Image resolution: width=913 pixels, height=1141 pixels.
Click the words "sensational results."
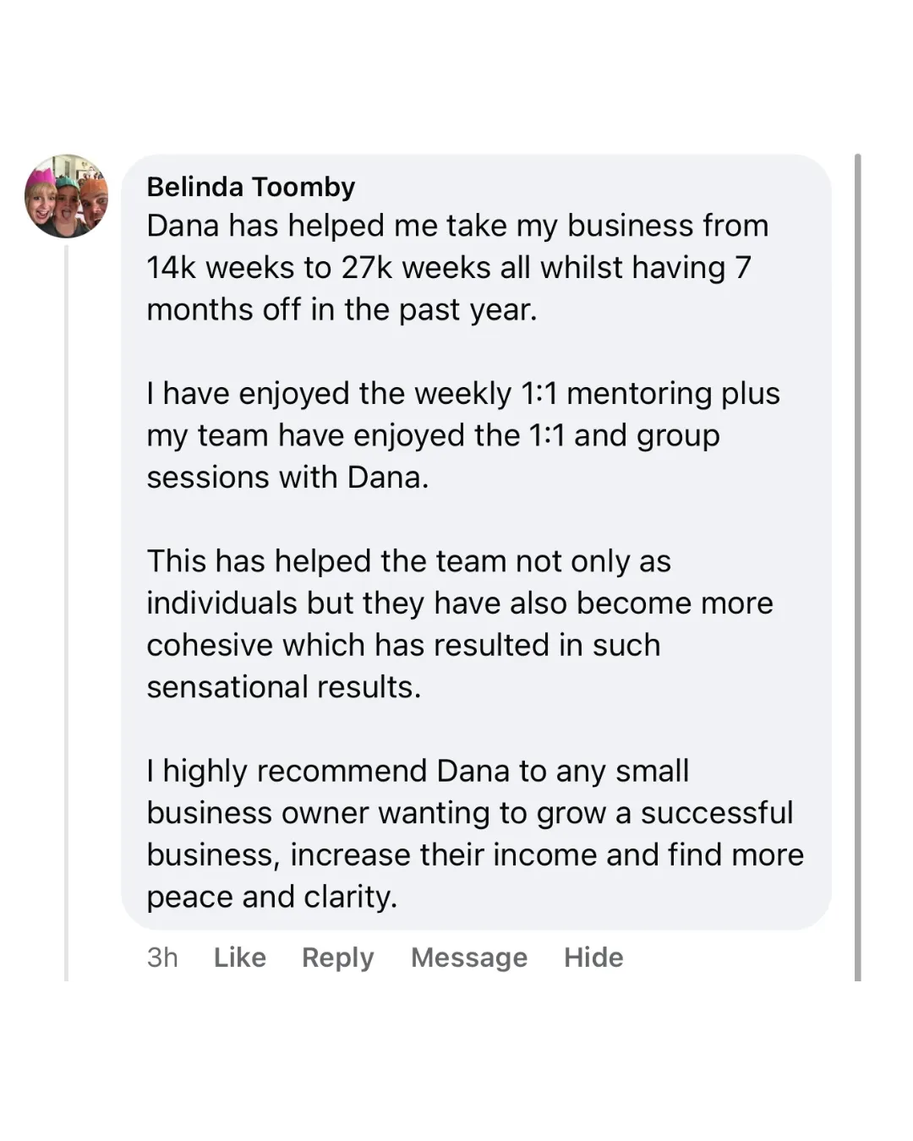pyautogui.click(x=283, y=687)
